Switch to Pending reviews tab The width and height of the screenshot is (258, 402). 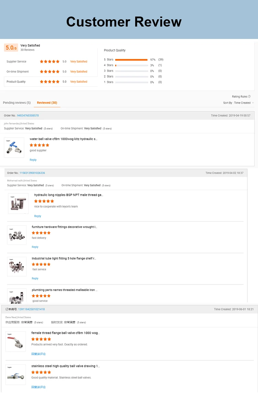pyautogui.click(x=17, y=103)
